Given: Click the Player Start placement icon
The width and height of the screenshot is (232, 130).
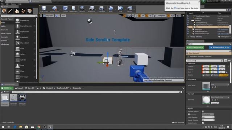Looking at the screenshot, I should (17, 43).
